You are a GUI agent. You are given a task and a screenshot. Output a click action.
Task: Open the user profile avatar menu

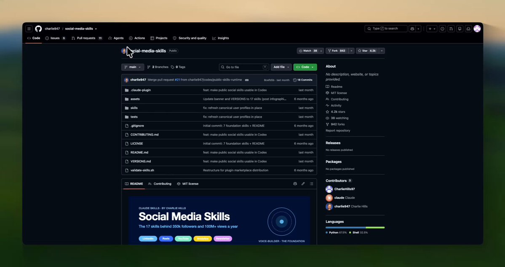pyautogui.click(x=477, y=29)
